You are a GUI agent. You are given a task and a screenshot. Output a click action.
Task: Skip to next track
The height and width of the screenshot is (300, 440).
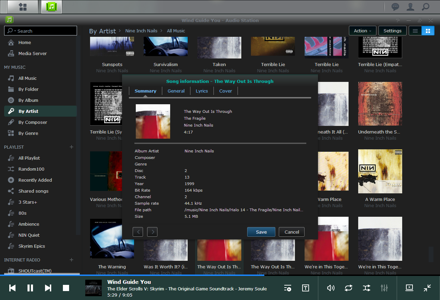48,288
